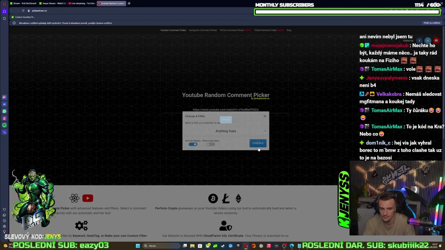Viewport: 445px width, 250px height.
Task: Click the Přejít na rozšíření button
Action: (x=432, y=23)
